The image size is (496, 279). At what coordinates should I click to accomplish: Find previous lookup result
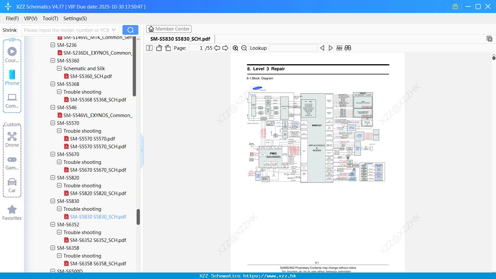(322, 48)
